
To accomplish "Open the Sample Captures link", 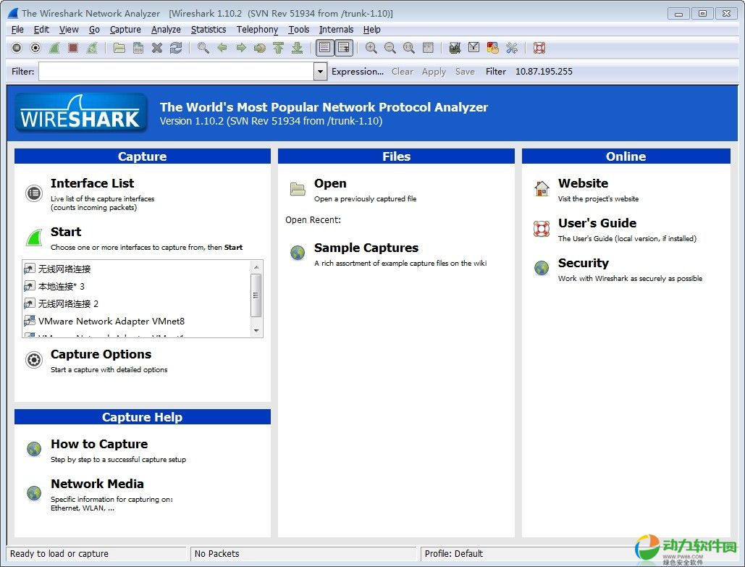I will pos(366,248).
